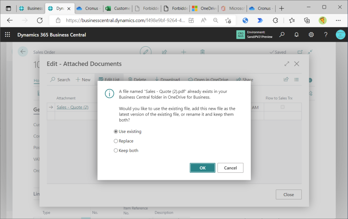Viewport: 348px width, 219px height.
Task: Click the Read aloud icon
Action: [204, 20]
